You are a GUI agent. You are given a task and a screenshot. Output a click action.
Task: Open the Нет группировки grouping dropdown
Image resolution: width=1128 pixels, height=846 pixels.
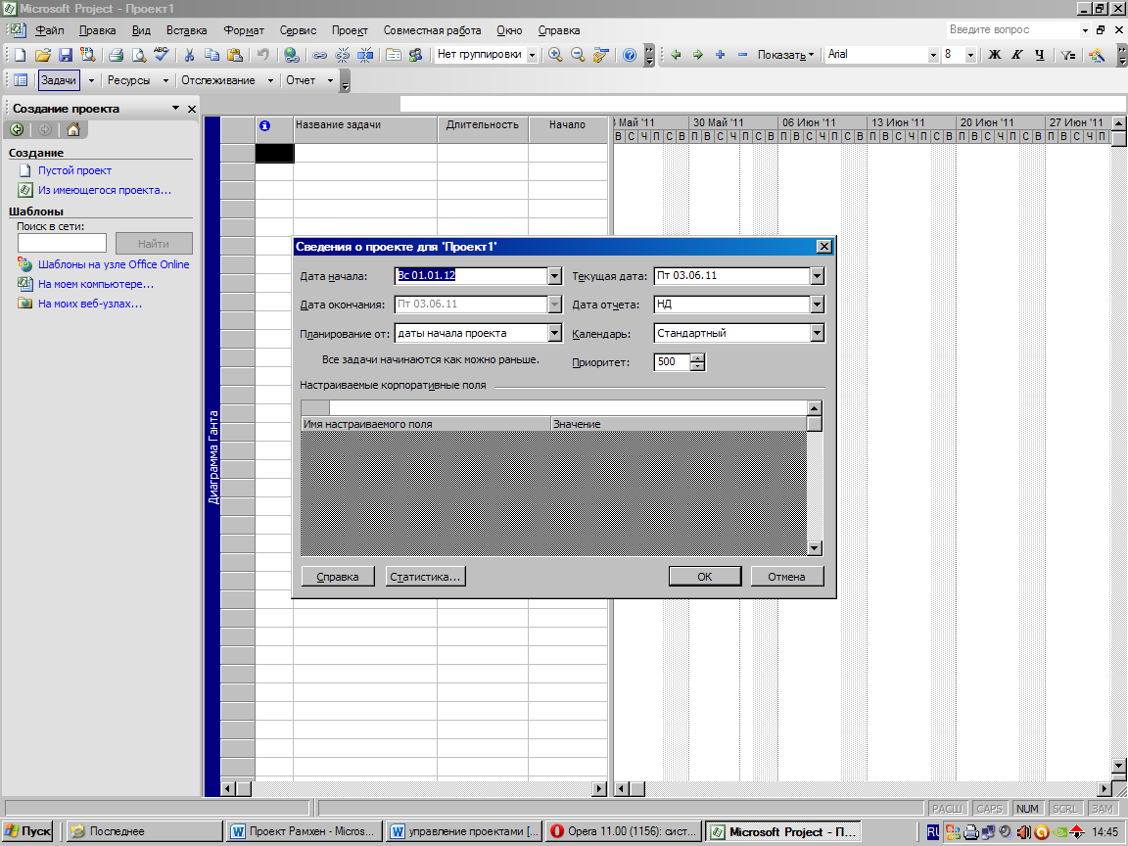(533, 55)
